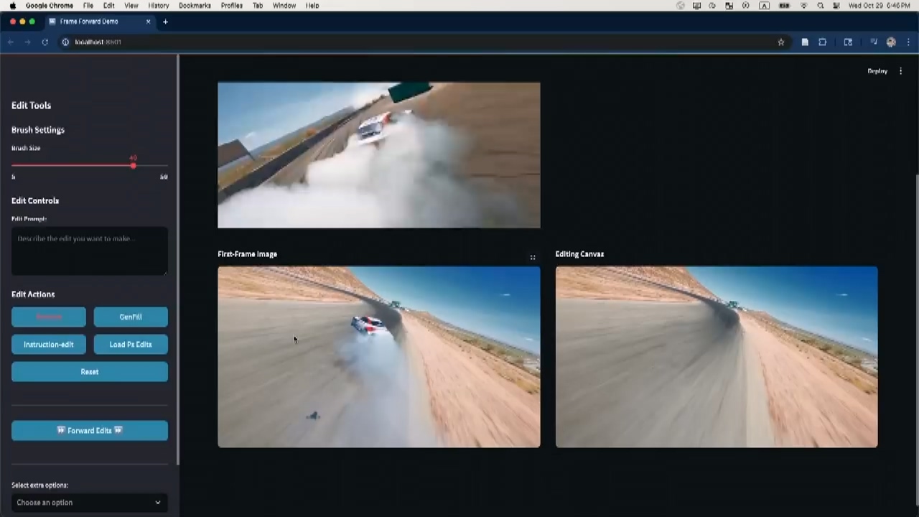Image resolution: width=919 pixels, height=517 pixels.
Task: Click the Forward Edits button
Action: point(90,430)
